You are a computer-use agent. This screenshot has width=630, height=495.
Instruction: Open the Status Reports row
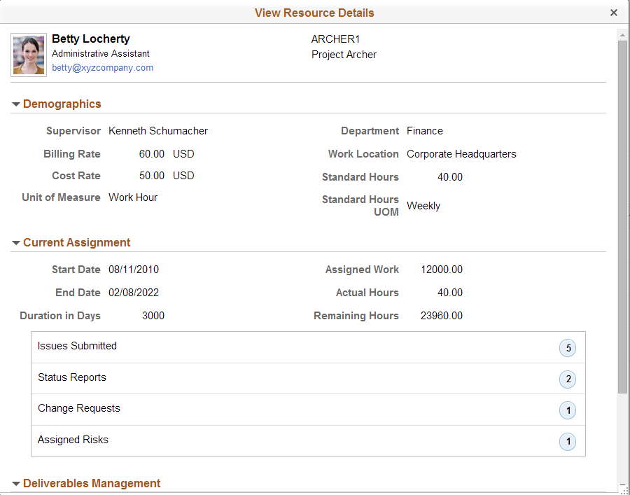pyautogui.click(x=71, y=377)
